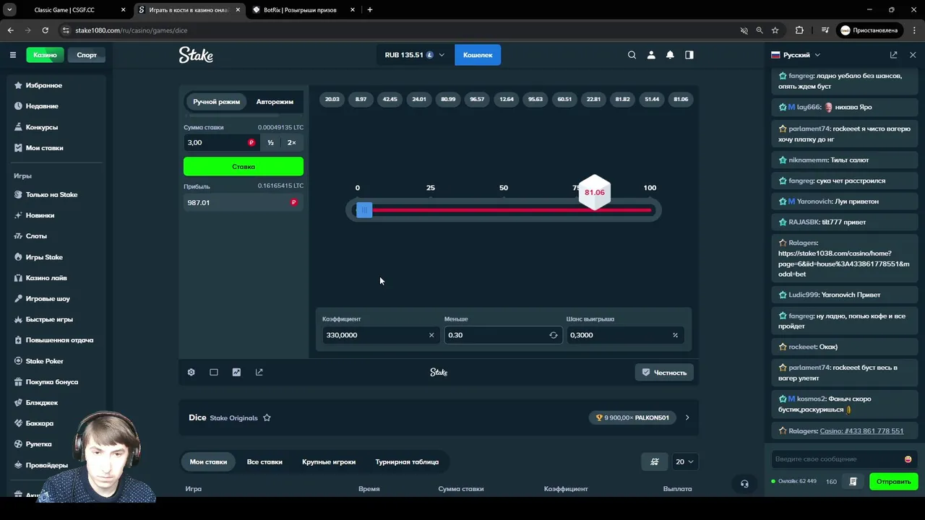Open chat rules document icon
Screen dimensions: 925x520
click(853, 482)
